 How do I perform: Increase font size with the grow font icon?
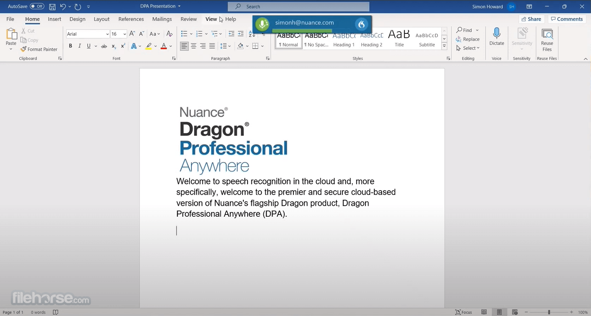click(132, 34)
